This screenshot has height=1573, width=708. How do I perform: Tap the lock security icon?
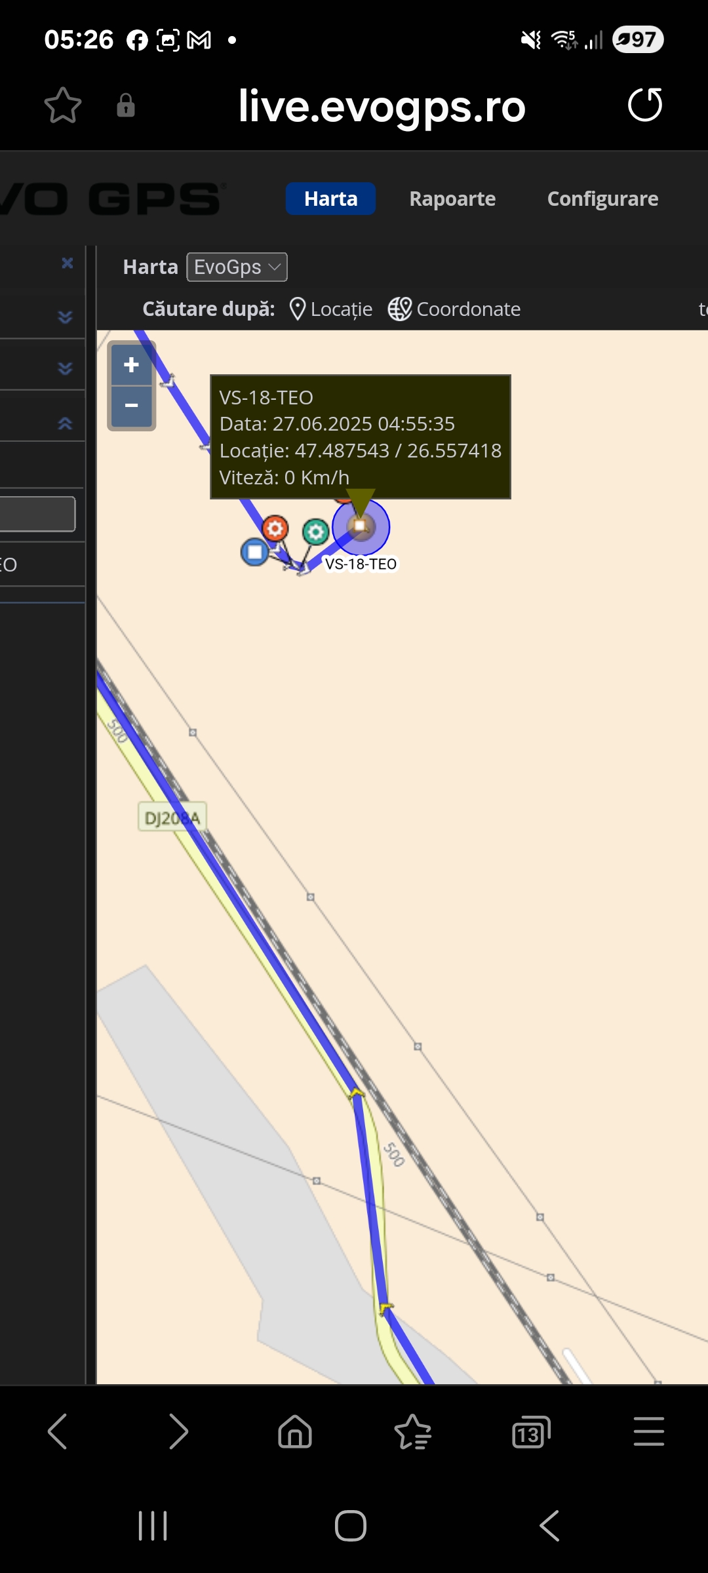click(126, 106)
